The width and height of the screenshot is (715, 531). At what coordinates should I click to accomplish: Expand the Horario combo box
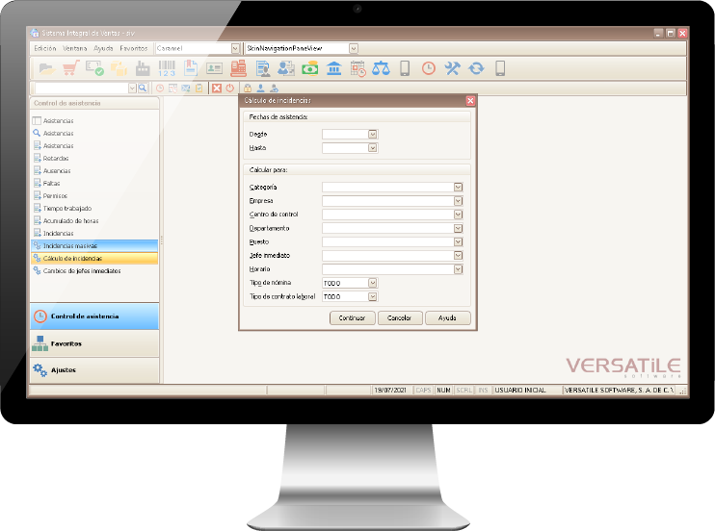coord(459,269)
